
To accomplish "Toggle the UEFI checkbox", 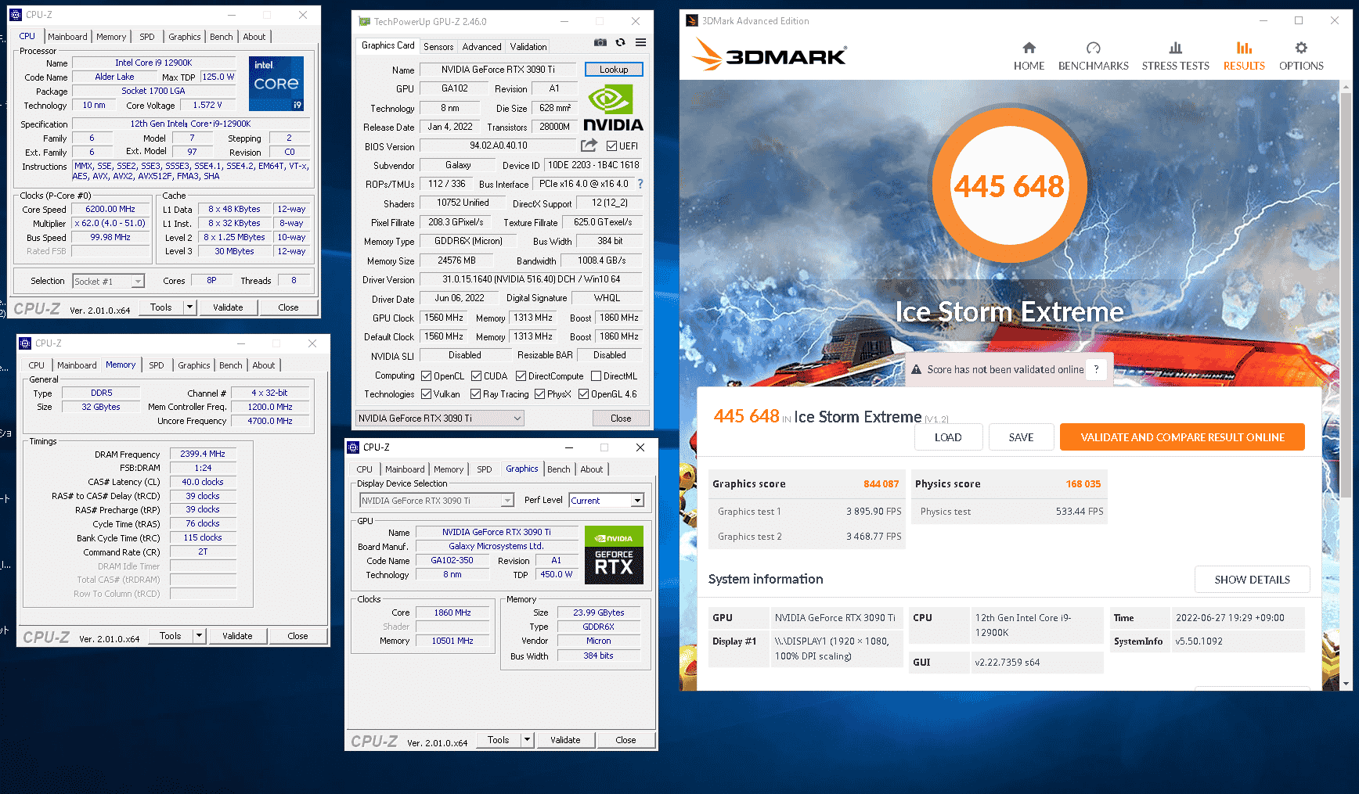I will [x=612, y=146].
